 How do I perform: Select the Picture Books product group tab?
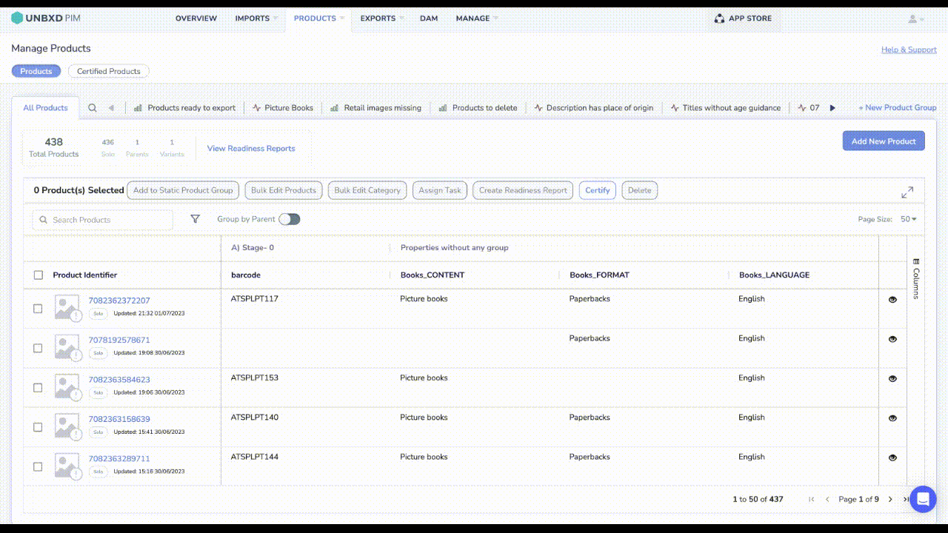[283, 107]
